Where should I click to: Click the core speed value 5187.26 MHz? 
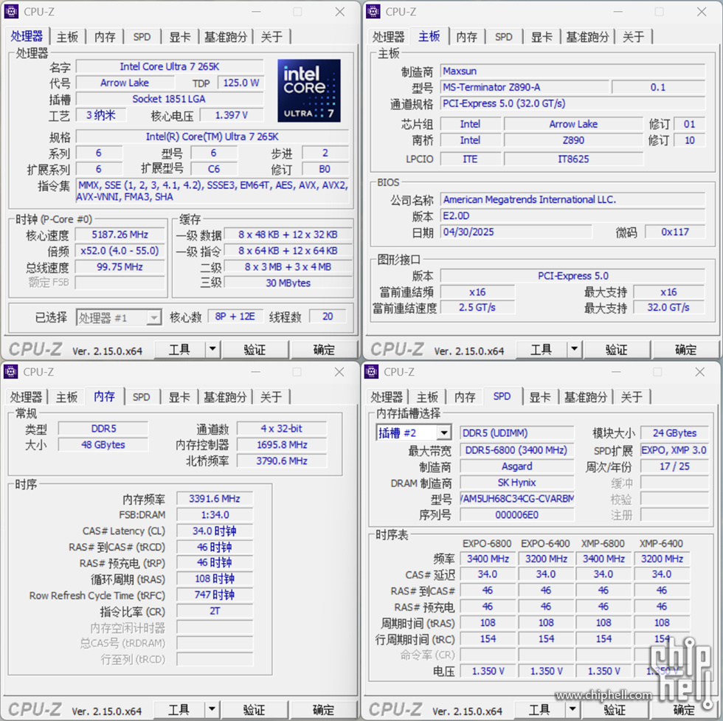pyautogui.click(x=120, y=235)
